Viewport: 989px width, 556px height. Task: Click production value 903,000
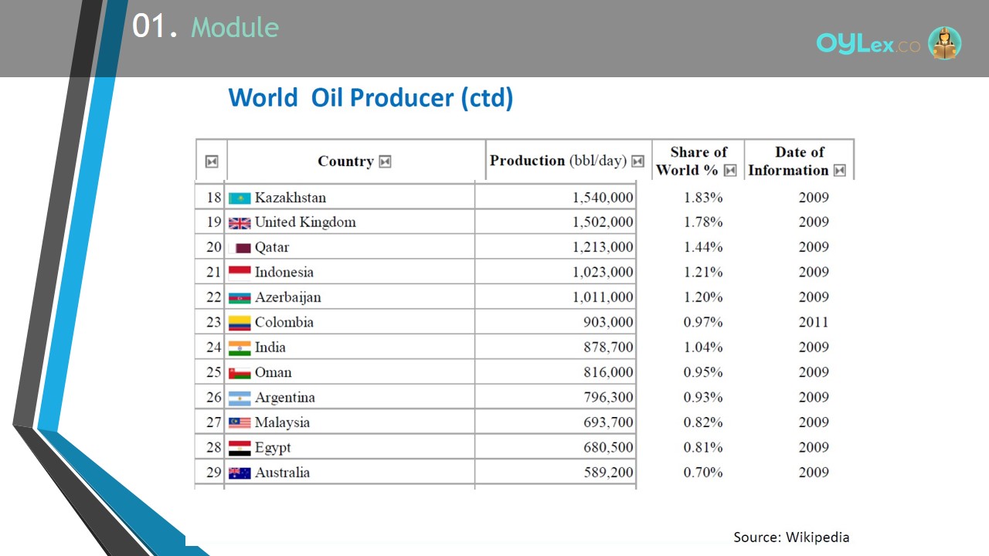(608, 322)
